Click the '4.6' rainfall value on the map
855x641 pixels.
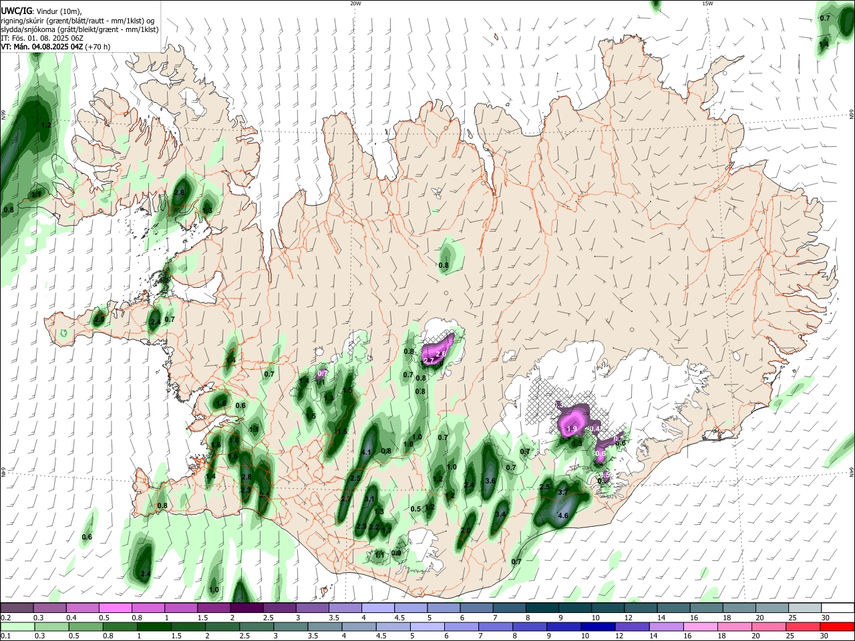pyautogui.click(x=562, y=515)
